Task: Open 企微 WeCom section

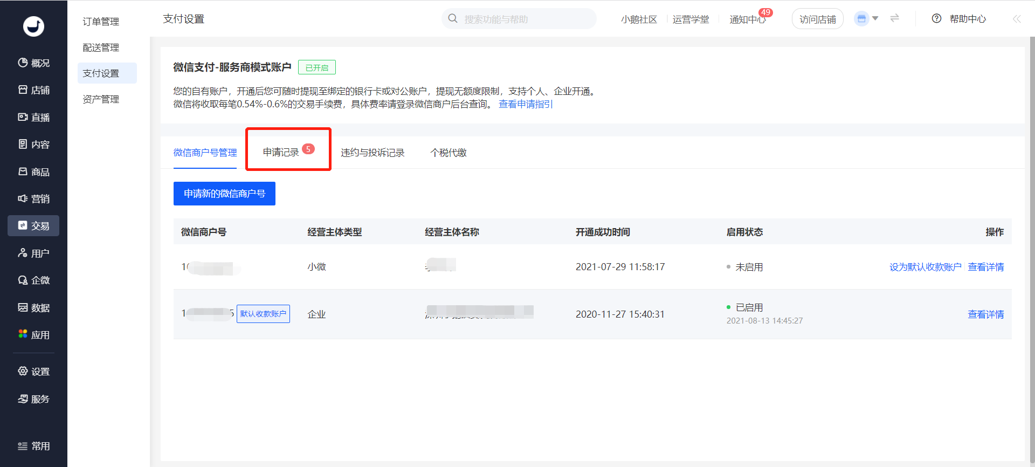Action: (33, 280)
